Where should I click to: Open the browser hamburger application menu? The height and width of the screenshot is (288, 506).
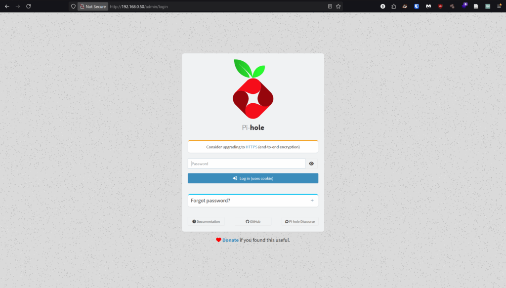[499, 6]
